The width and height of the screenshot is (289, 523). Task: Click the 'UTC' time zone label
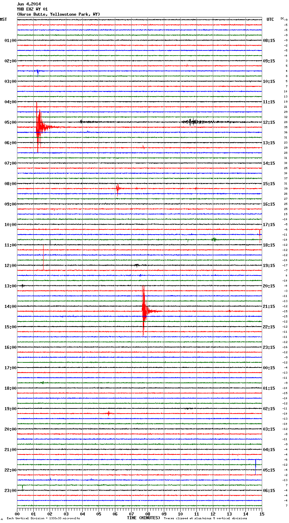click(x=270, y=19)
